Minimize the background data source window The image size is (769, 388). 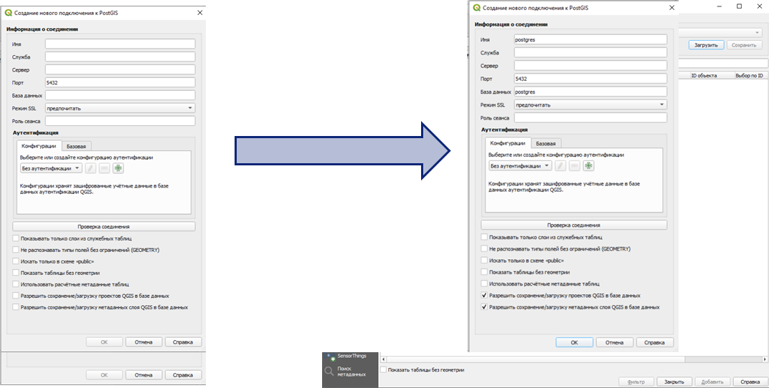pos(720,6)
